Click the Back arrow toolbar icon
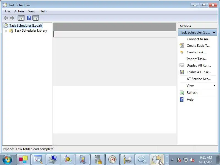 (6, 18)
